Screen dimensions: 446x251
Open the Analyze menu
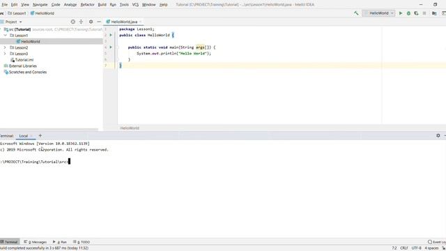(x=70, y=5)
